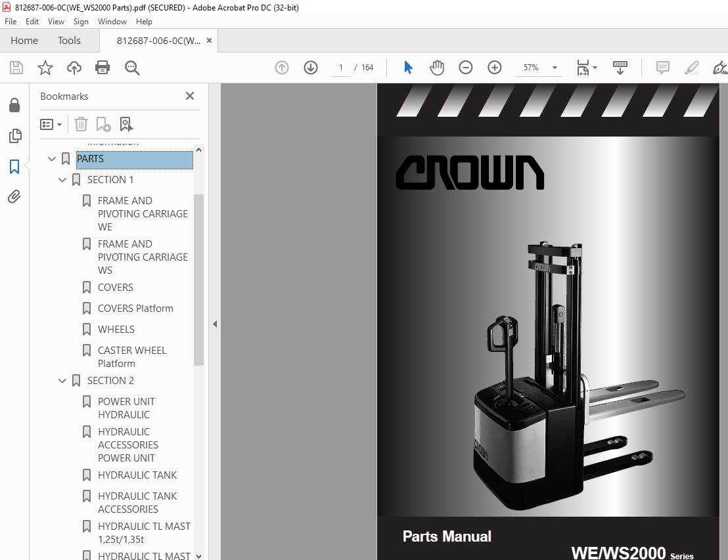Open the page thumbnails panel
The height and width of the screenshot is (560, 728).
coord(15,135)
